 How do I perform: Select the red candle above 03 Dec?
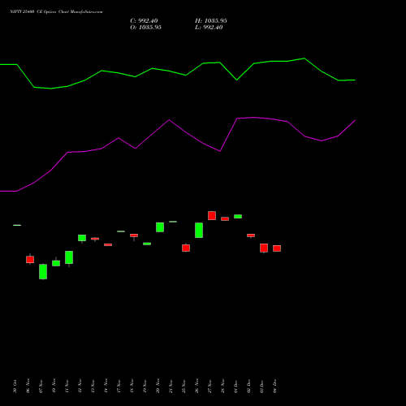tap(264, 248)
